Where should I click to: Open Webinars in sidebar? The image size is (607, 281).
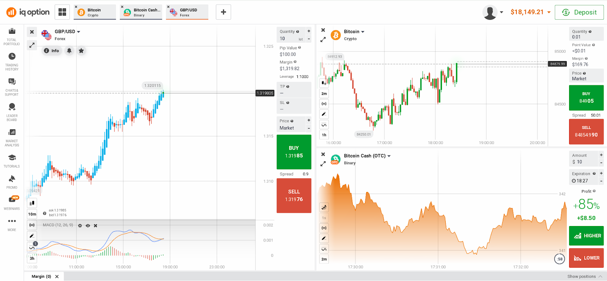click(12, 203)
